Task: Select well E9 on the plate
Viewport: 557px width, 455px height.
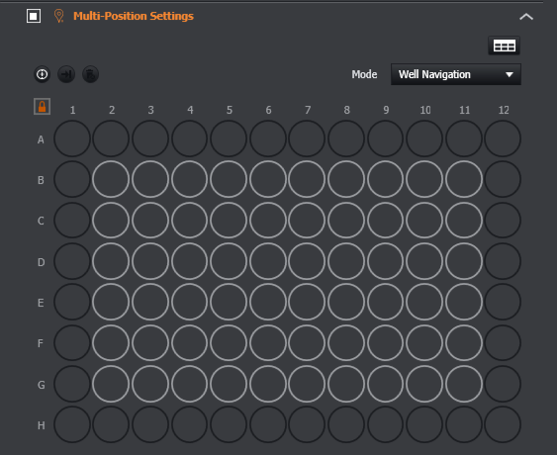Action: 386,302
